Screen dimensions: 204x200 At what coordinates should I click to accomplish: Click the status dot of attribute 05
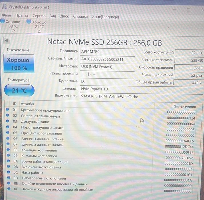8,132
